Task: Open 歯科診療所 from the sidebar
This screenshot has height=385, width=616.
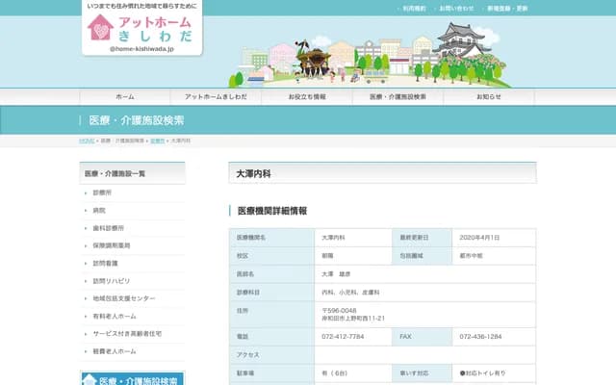Action: point(108,228)
